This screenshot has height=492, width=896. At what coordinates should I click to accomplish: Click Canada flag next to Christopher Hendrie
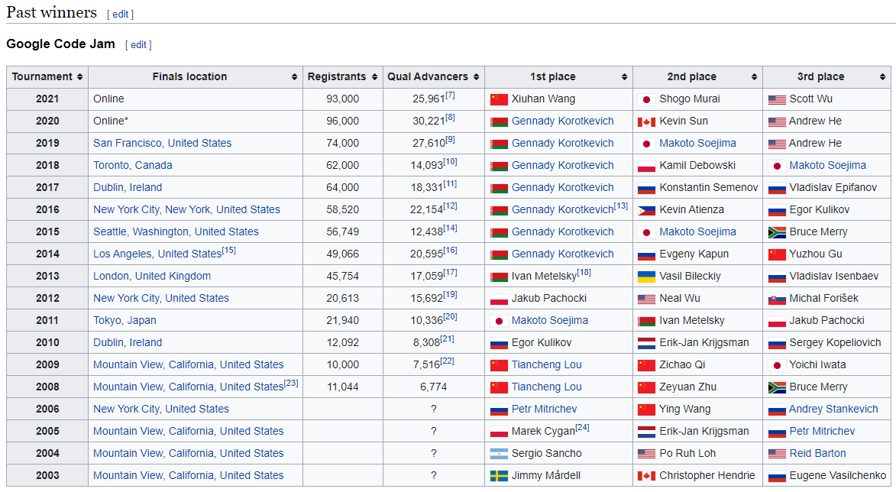click(646, 476)
